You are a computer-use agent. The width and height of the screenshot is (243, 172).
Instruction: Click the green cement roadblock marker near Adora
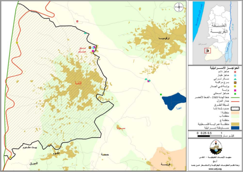pos(161,95)
